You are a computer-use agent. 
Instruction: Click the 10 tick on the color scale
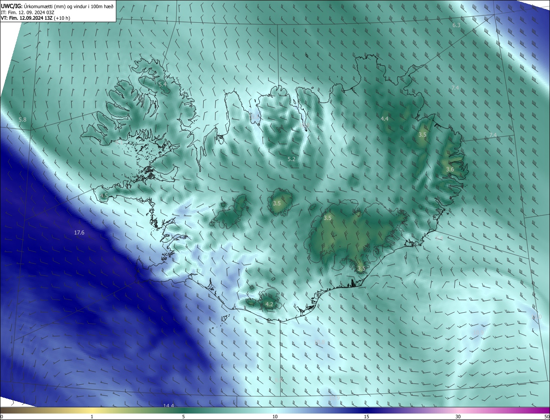tap(275, 417)
